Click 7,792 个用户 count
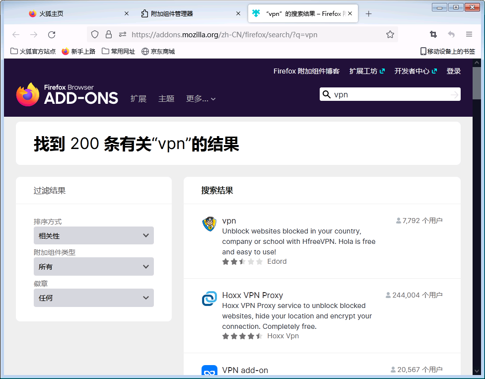 [x=419, y=221]
